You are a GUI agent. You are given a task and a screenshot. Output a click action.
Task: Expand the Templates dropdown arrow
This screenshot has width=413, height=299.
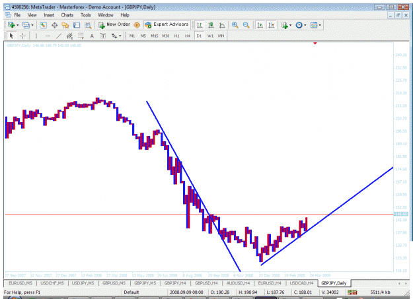coord(320,25)
